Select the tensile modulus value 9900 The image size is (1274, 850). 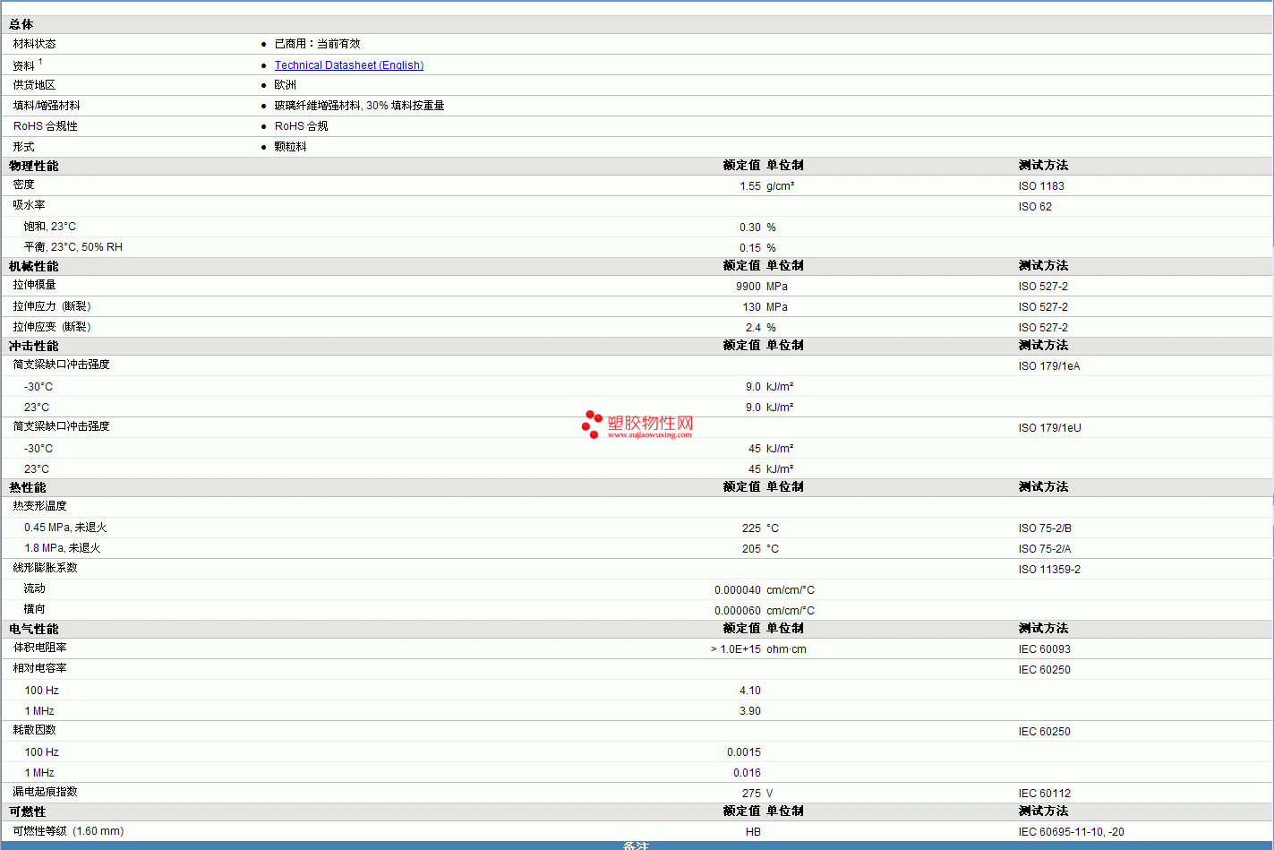tap(748, 287)
